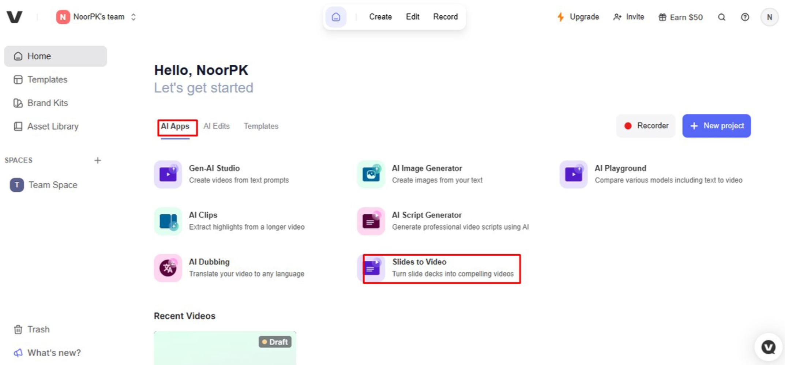The image size is (785, 365).
Task: Click the AI Script Generator icon
Action: point(371,221)
